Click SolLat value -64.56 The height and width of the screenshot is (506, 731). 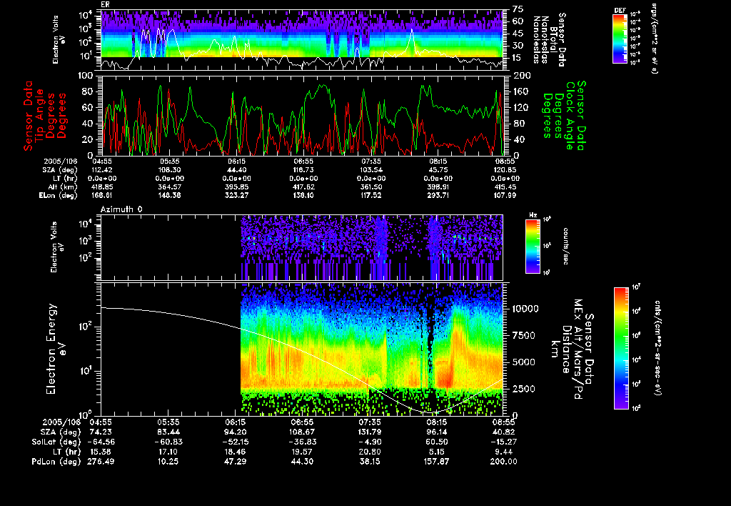point(101,442)
